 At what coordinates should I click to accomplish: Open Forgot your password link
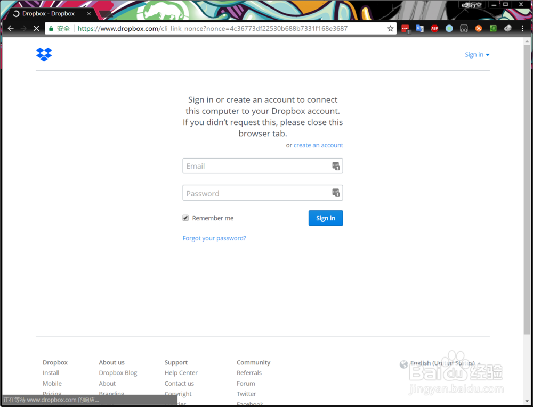214,238
